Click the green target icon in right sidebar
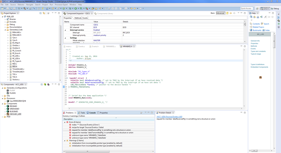The image size is (281, 153). point(278,24)
